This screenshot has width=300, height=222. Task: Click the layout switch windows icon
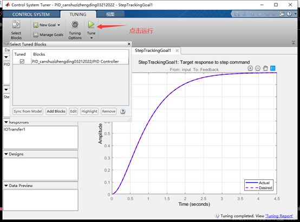[x=282, y=14]
